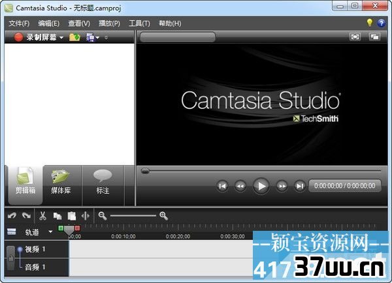
Task: Toggle the track lock for 视频 1
Action: coord(10,258)
